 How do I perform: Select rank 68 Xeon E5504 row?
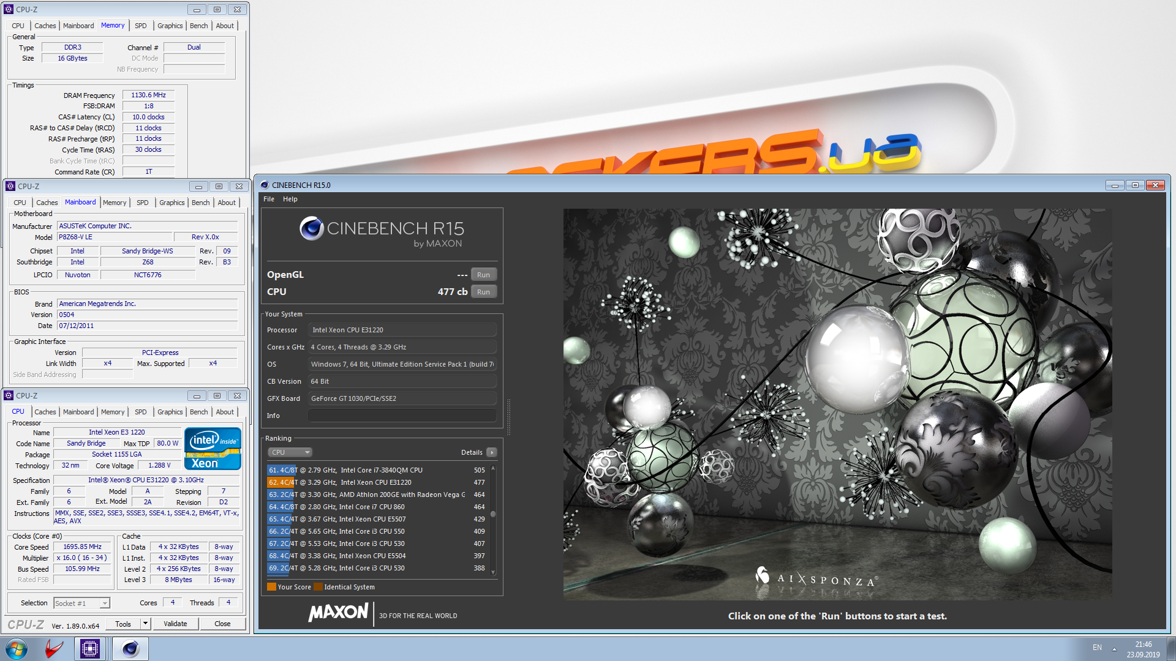[377, 556]
